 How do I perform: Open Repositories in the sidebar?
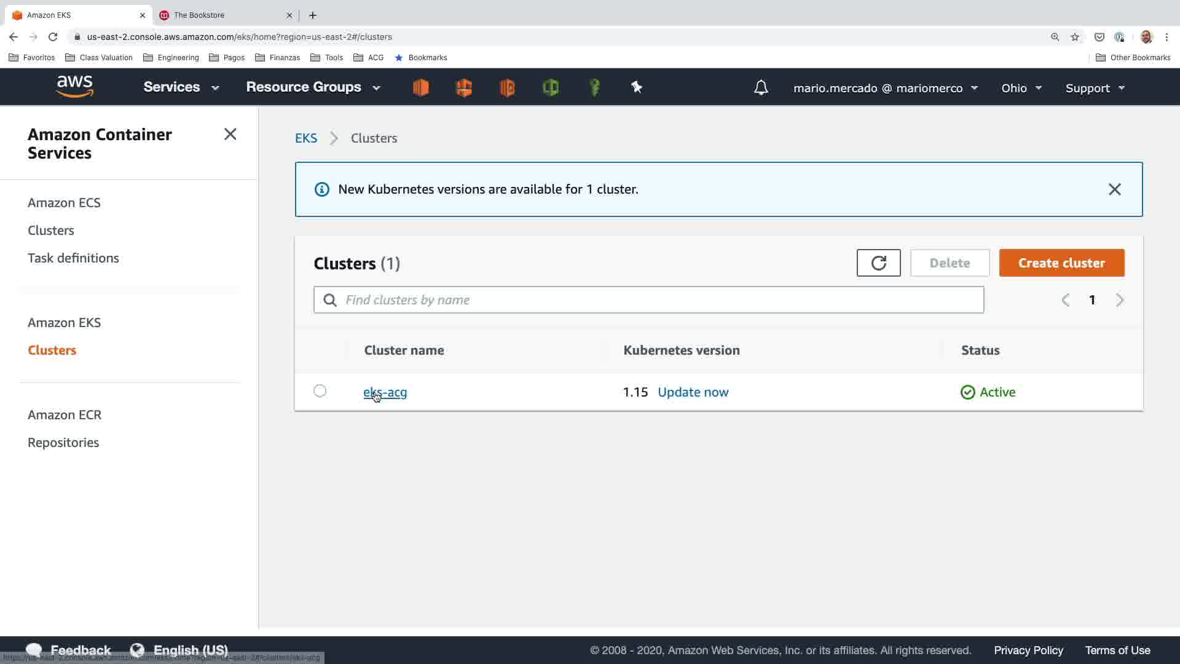click(63, 443)
